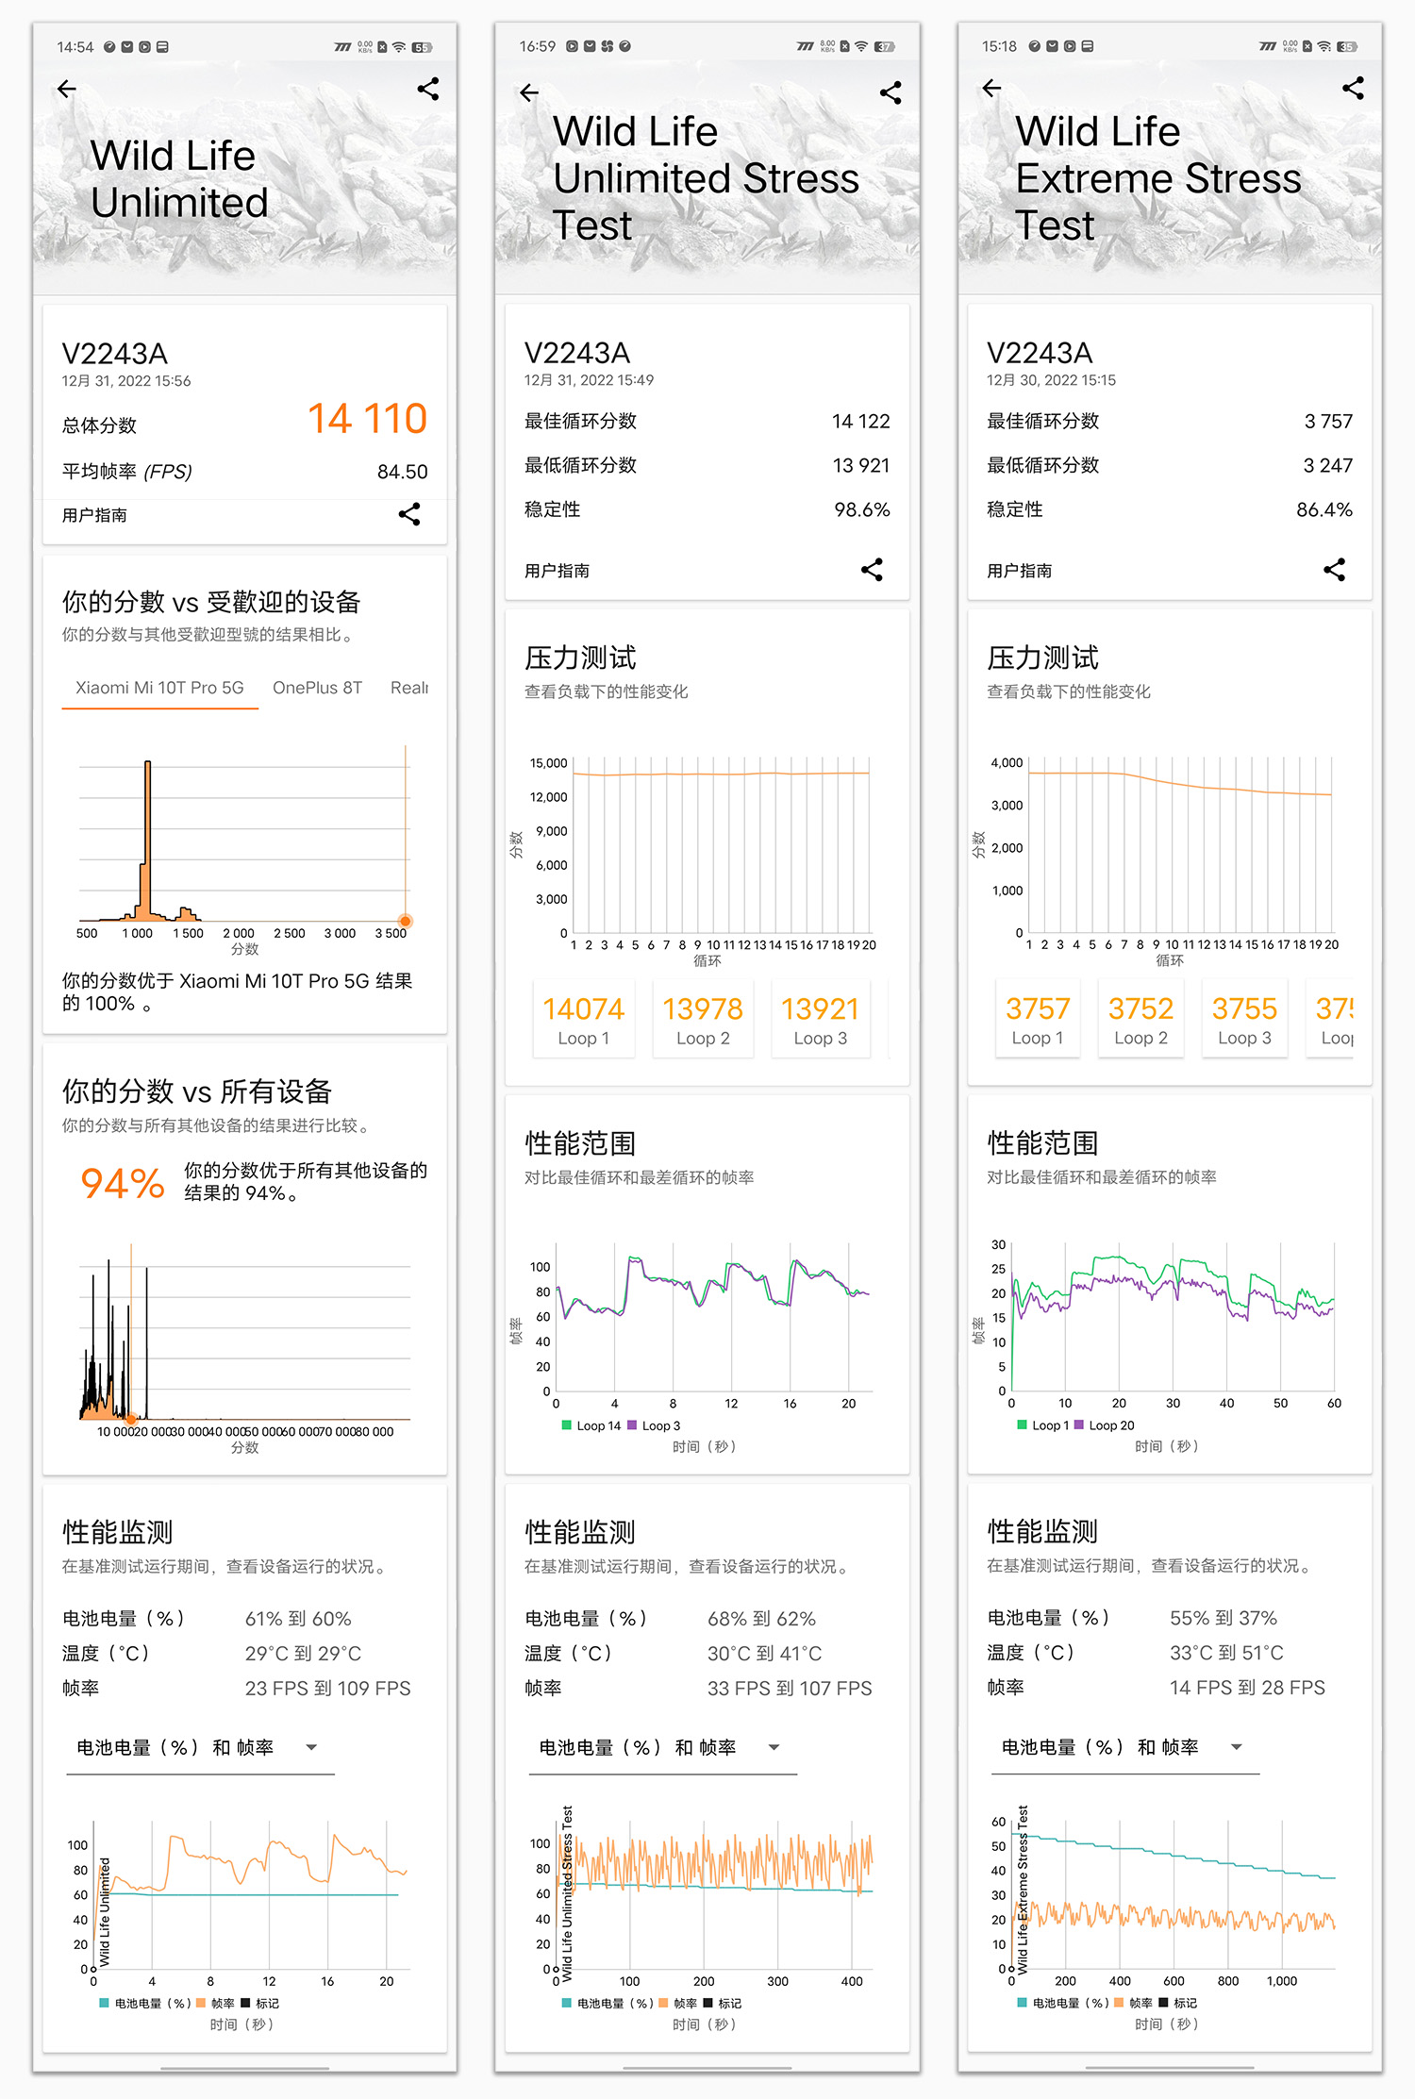Switch to the partially visible Realme tab
Viewport: 1415px width, 2099px height.
408,688
